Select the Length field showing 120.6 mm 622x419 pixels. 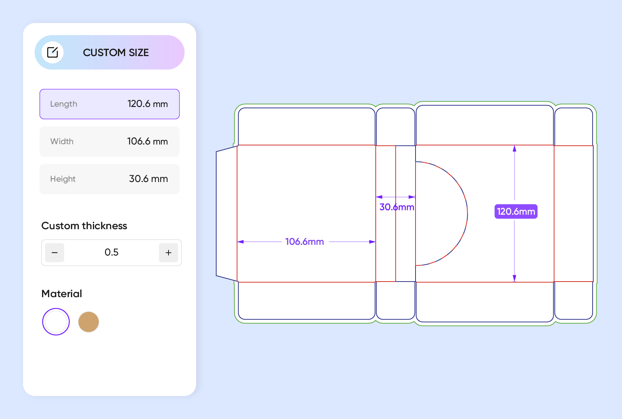[x=109, y=104]
